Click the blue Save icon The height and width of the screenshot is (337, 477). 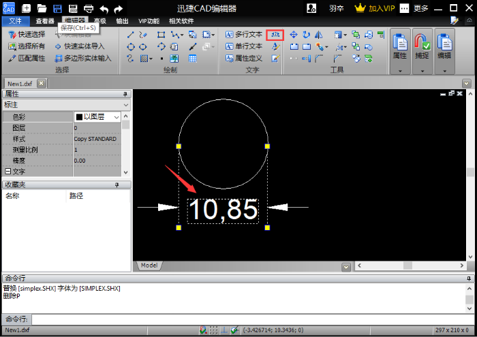[x=57, y=8]
